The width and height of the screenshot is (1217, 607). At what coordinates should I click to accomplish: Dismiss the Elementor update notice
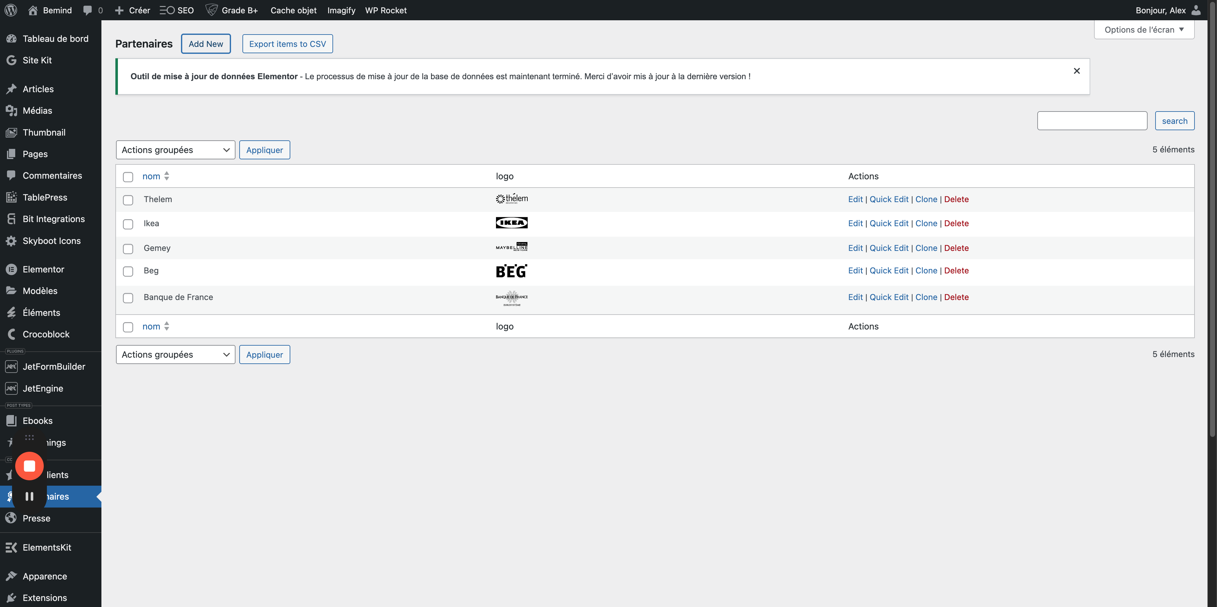[1077, 71]
